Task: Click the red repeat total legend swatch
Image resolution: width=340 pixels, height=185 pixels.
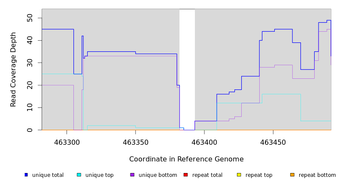Action: [x=185, y=175]
